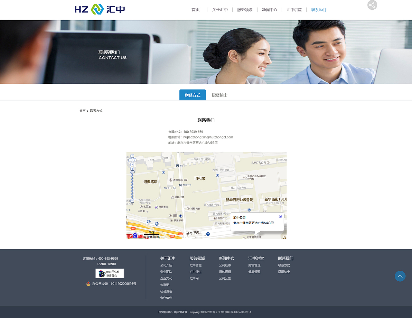Click the 国泰百货 marker on the map
Screen dimensions: 412x318
[x=156, y=208]
